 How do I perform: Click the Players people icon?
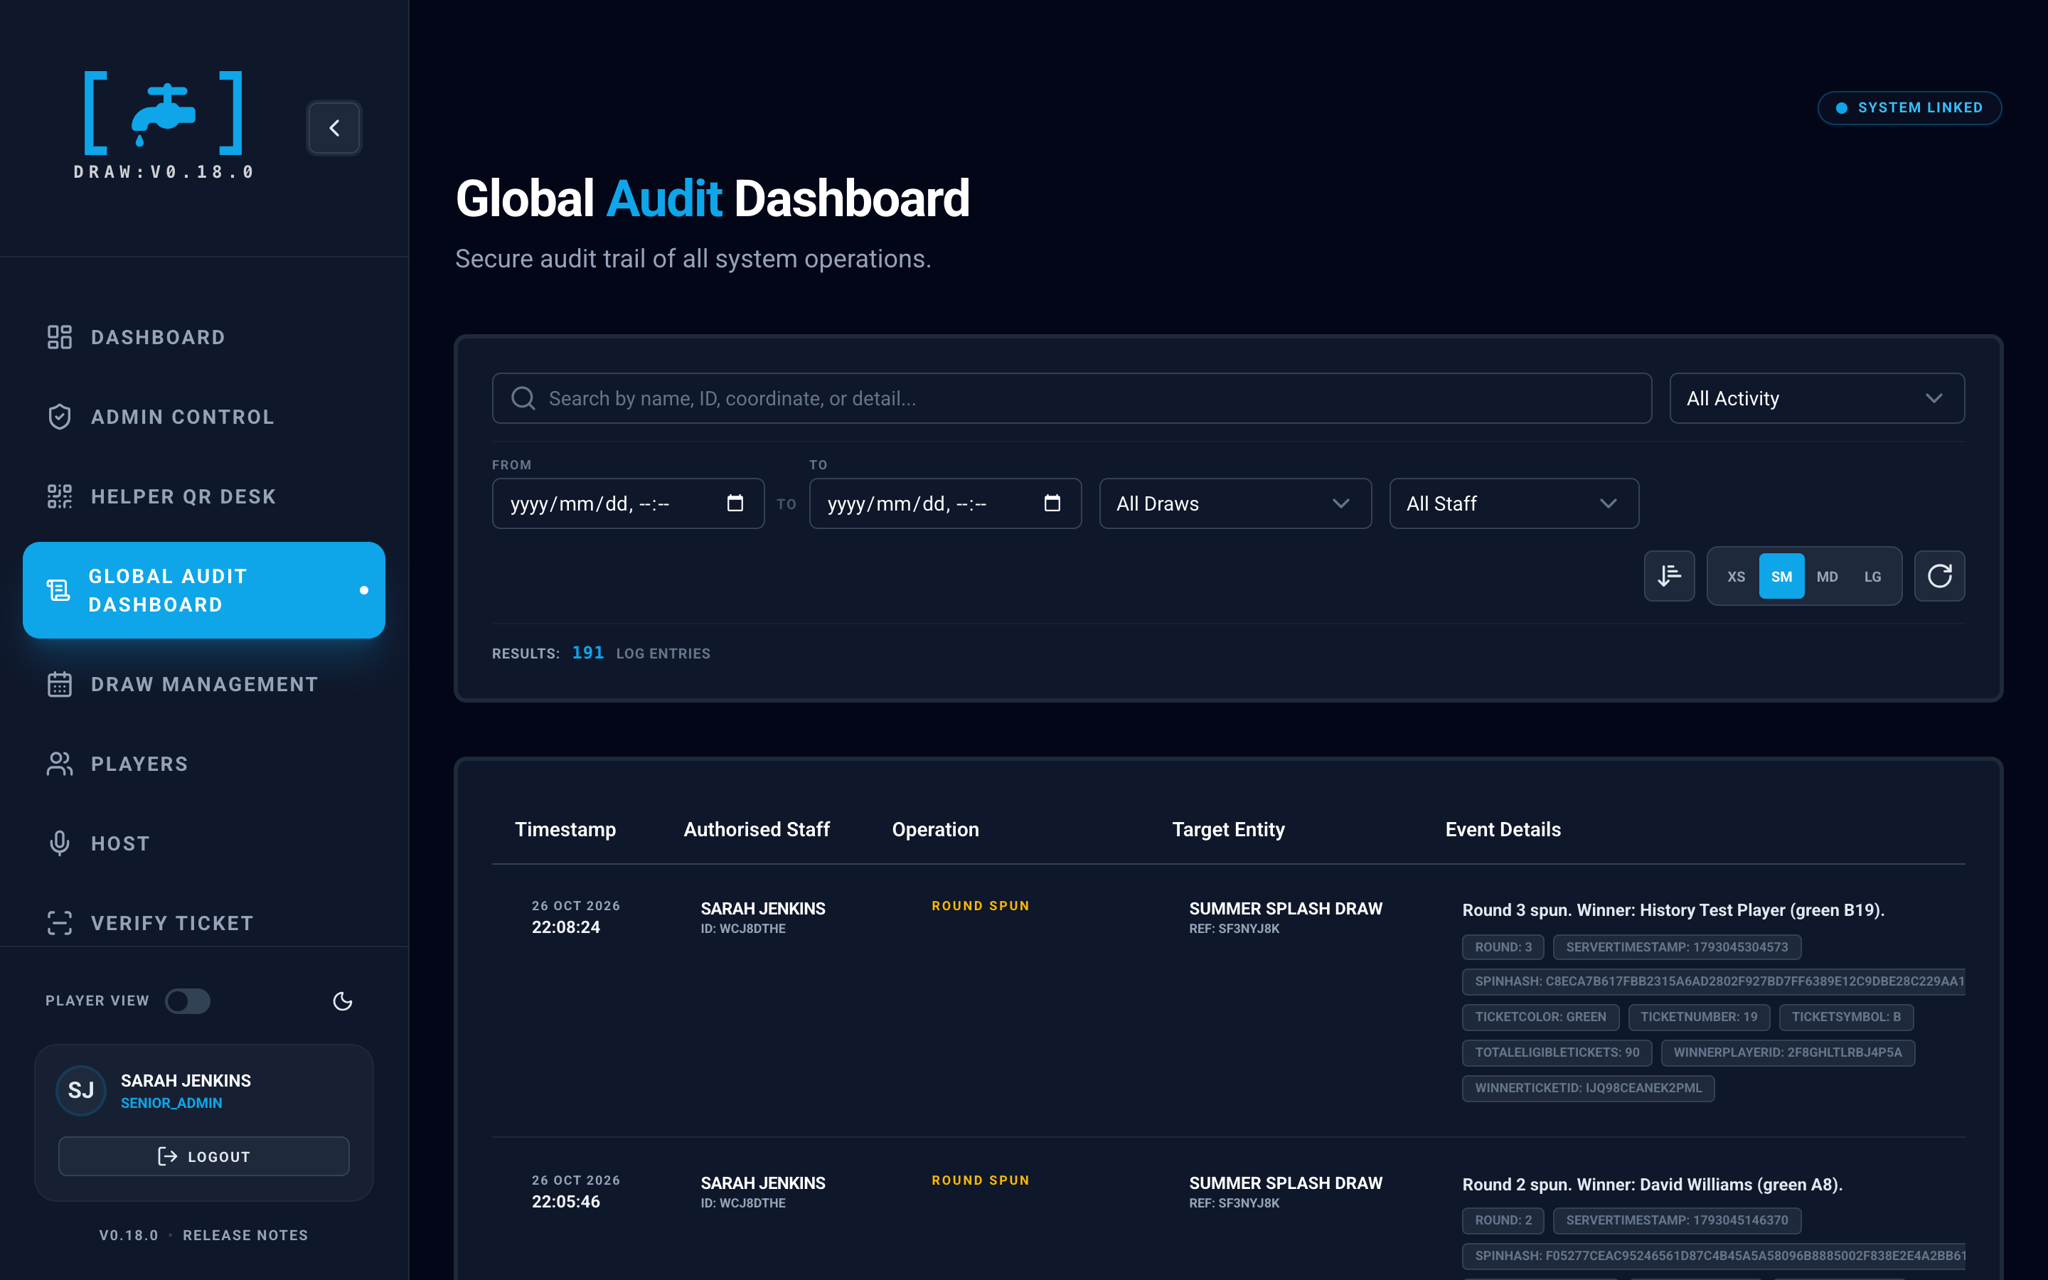pos(59,764)
